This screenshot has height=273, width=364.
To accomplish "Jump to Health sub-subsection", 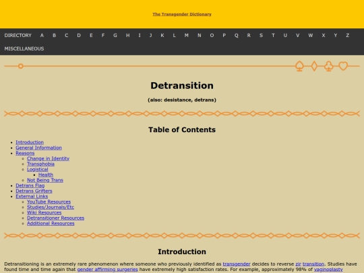I will pos(46,175).
